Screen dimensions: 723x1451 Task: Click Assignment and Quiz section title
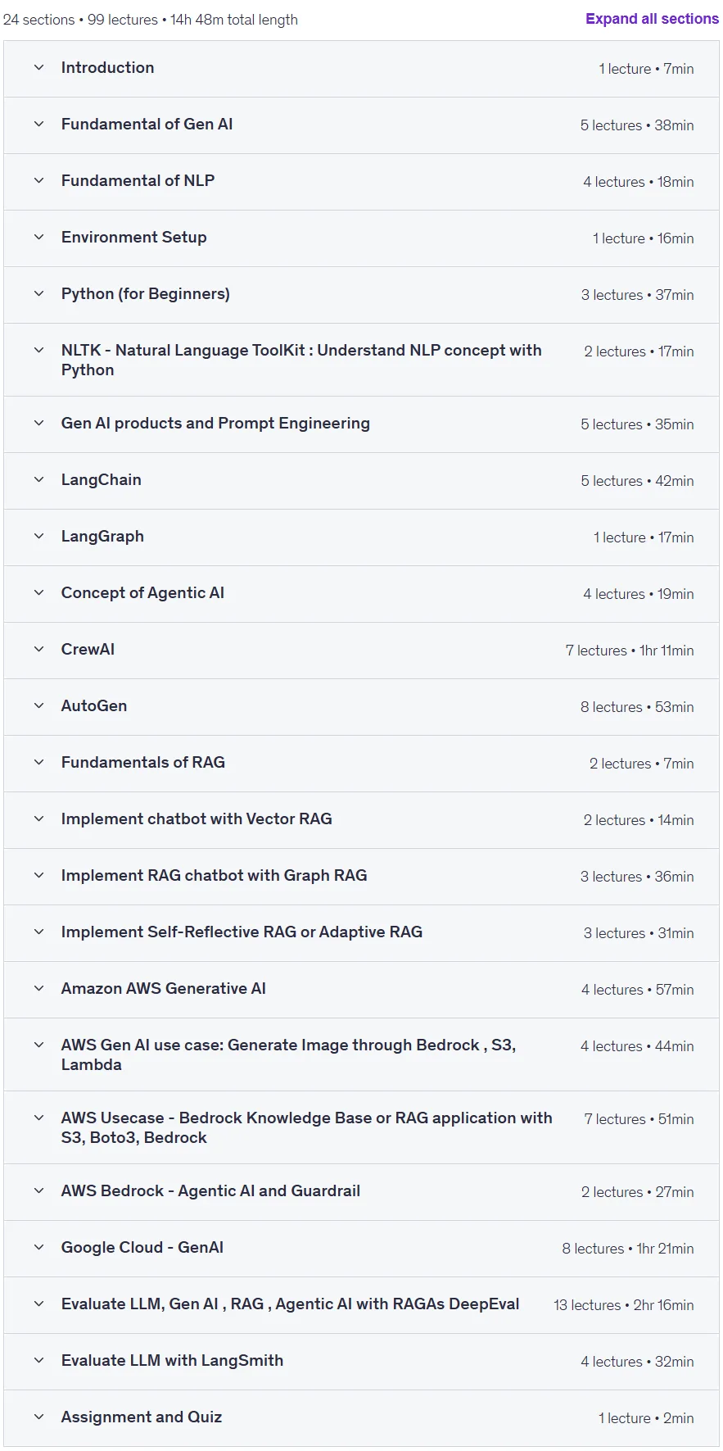pyautogui.click(x=142, y=1417)
